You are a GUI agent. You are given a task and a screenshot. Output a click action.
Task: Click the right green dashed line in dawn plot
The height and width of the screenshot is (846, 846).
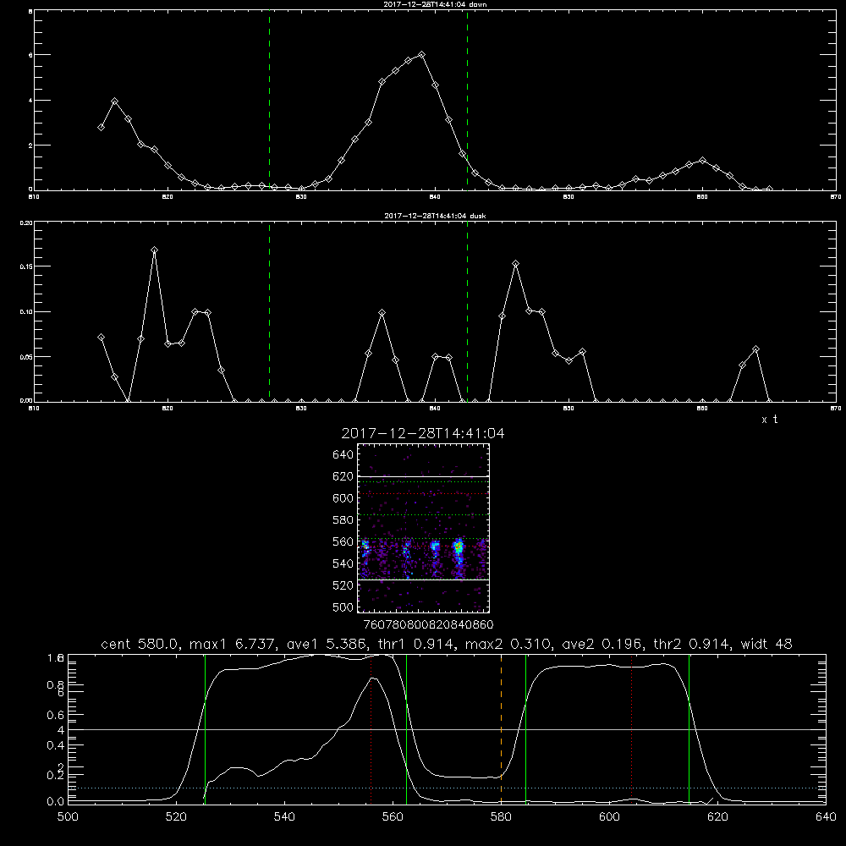[467, 100]
